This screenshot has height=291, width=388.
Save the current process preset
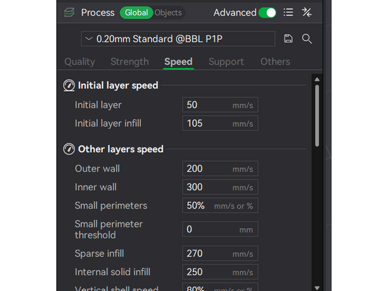click(288, 39)
